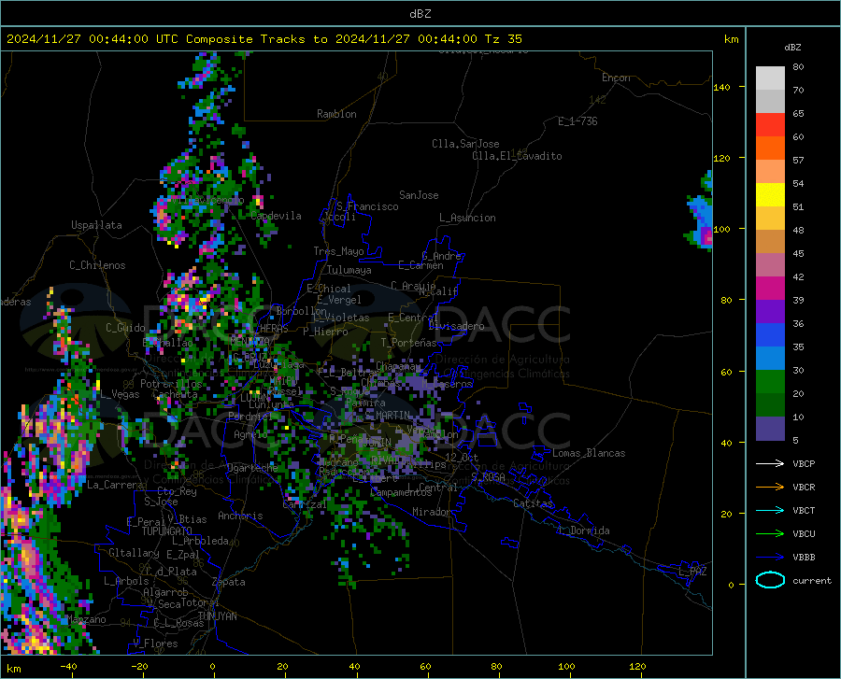841x679 pixels.
Task: Click the Clla.SanJose map label
Action: coord(465,144)
